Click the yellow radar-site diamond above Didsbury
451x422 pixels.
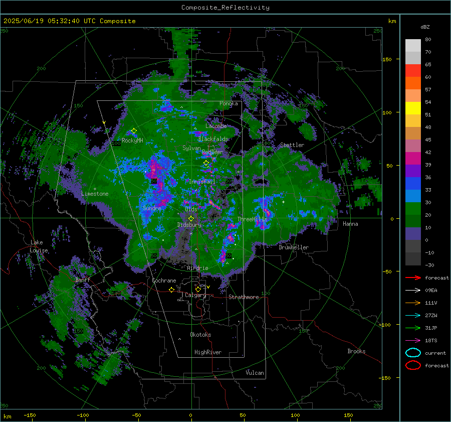(191, 219)
